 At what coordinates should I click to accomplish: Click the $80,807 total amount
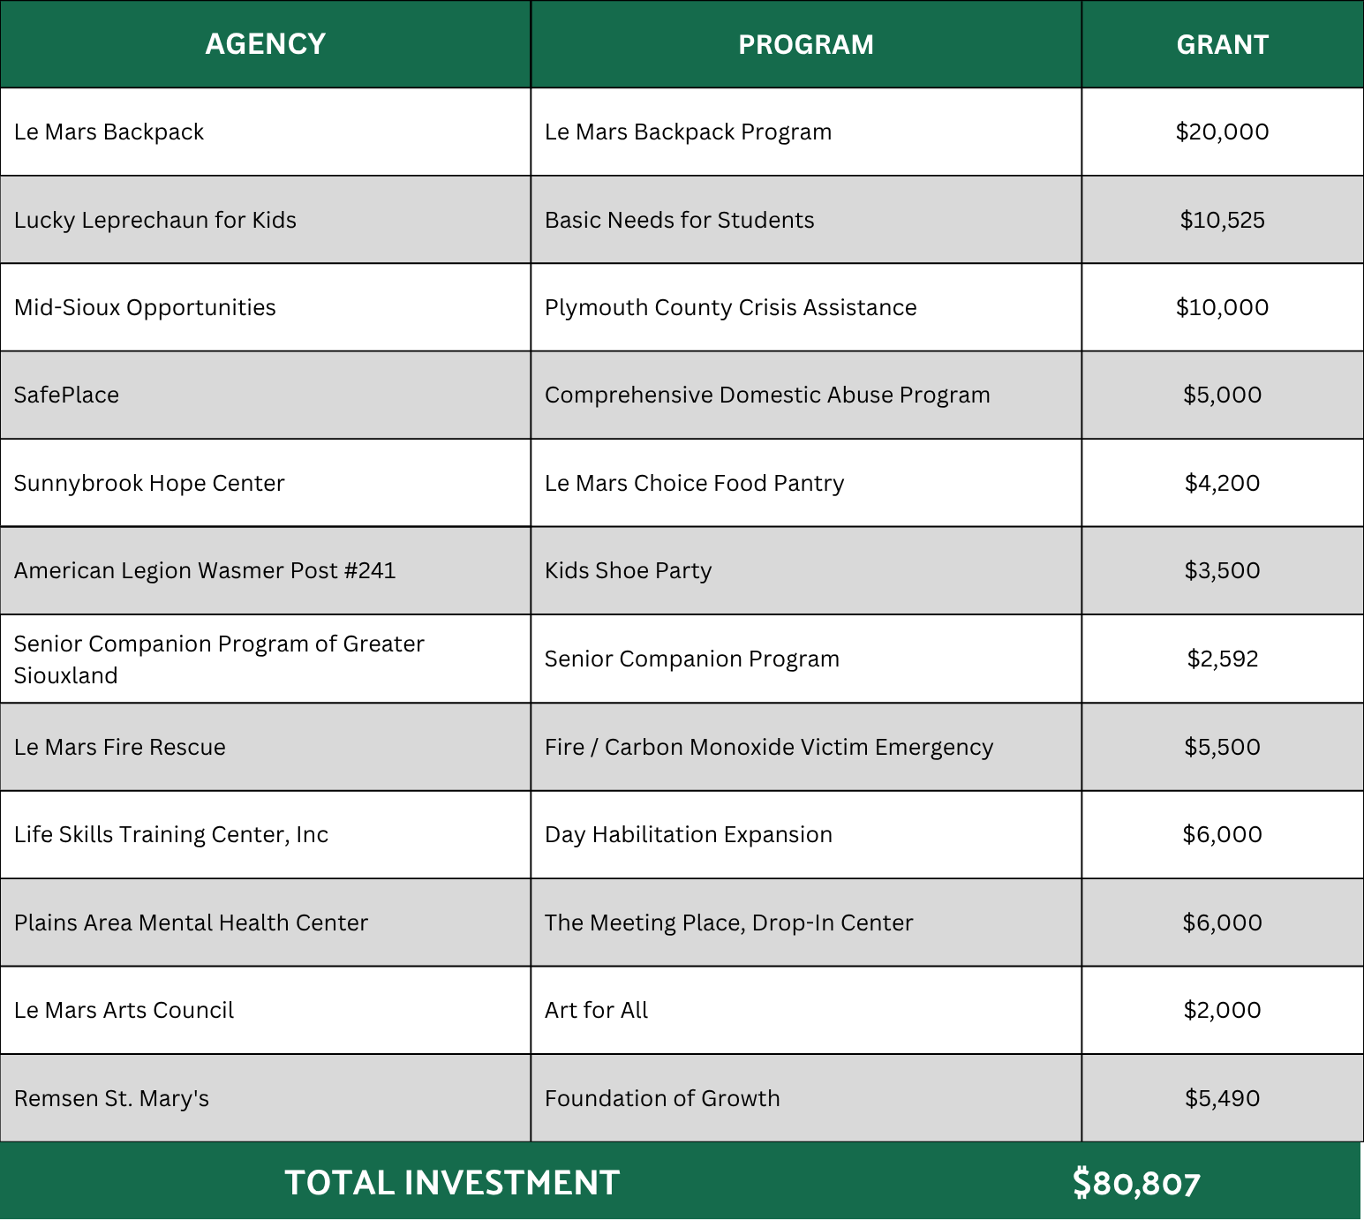point(1136,1183)
